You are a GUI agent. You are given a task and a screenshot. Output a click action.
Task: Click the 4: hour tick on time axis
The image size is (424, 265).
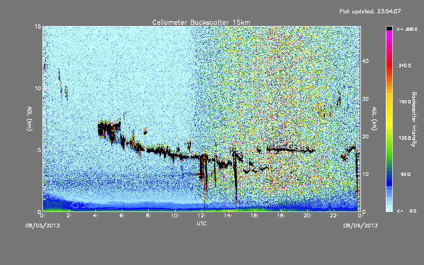coord(96,216)
